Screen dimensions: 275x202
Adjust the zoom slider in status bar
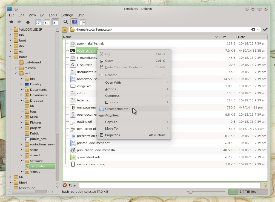coord(190,192)
